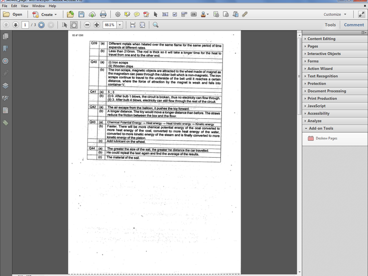This screenshot has height=276, width=368.
Task: Click the upload to cloud icon
Action: pyautogui.click(x=92, y=14)
